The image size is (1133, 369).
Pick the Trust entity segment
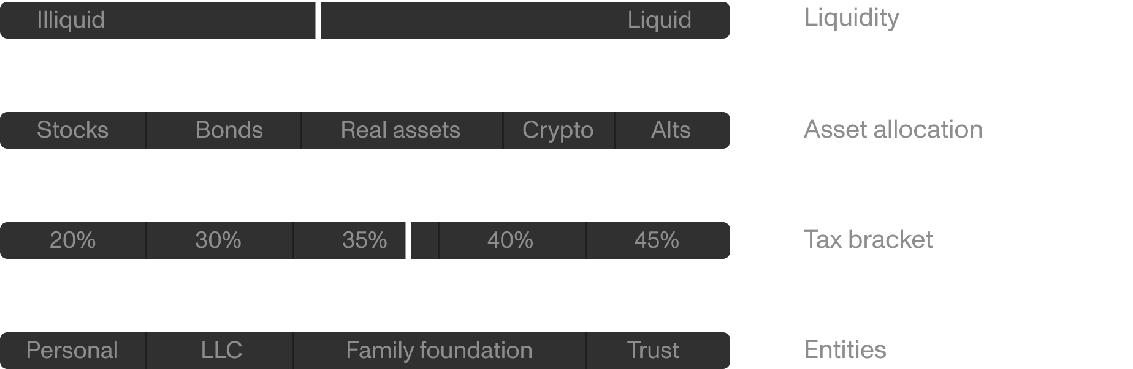point(653,351)
